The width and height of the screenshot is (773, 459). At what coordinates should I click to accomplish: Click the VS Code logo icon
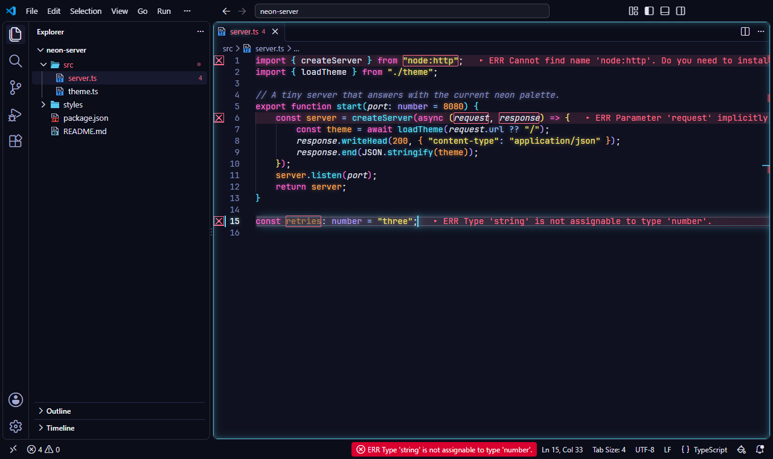(11, 11)
